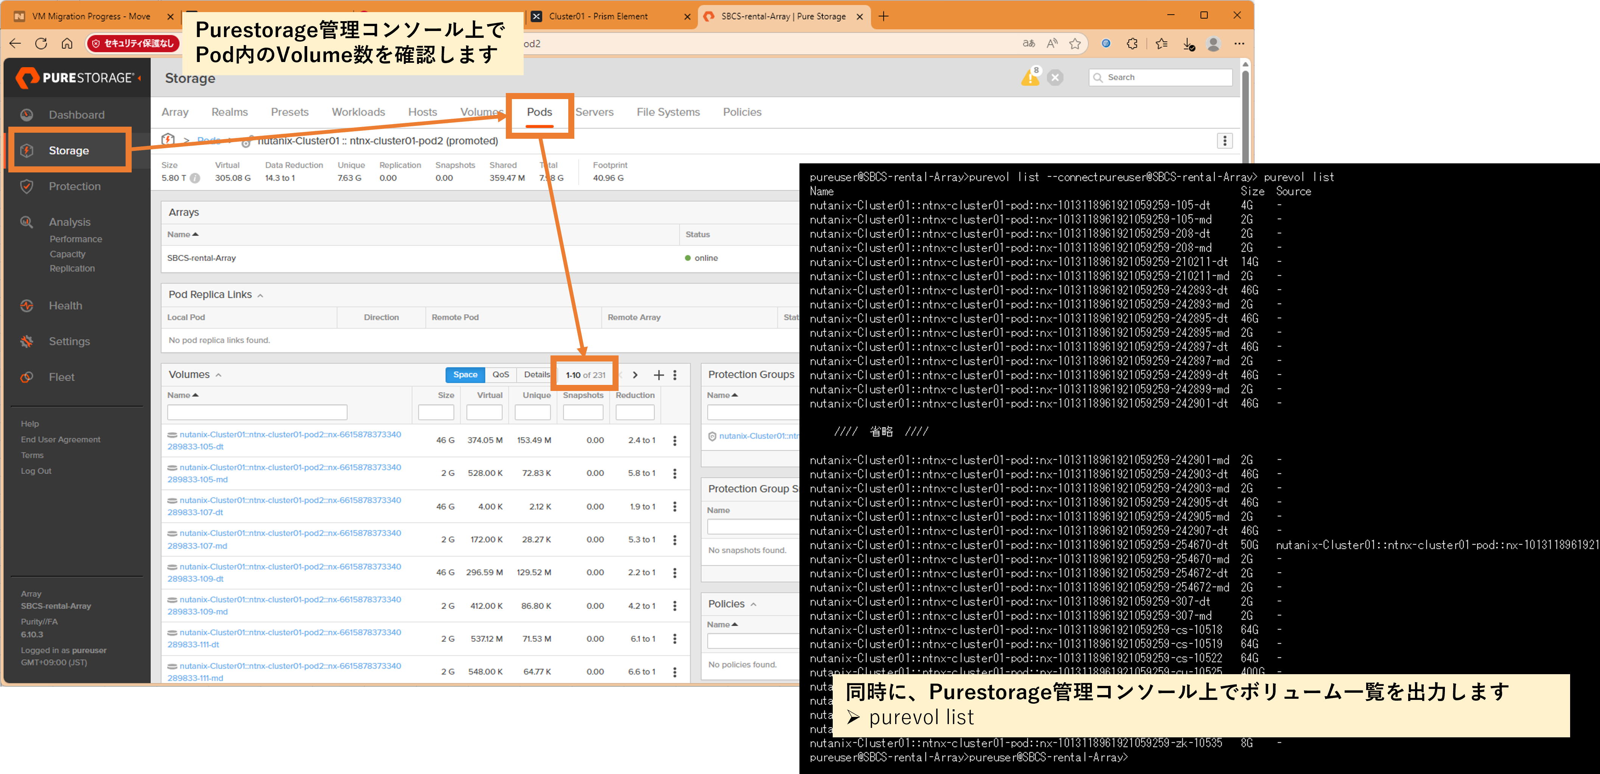
Task: Switch to VM Migration Progress browser tab
Action: [x=93, y=16]
